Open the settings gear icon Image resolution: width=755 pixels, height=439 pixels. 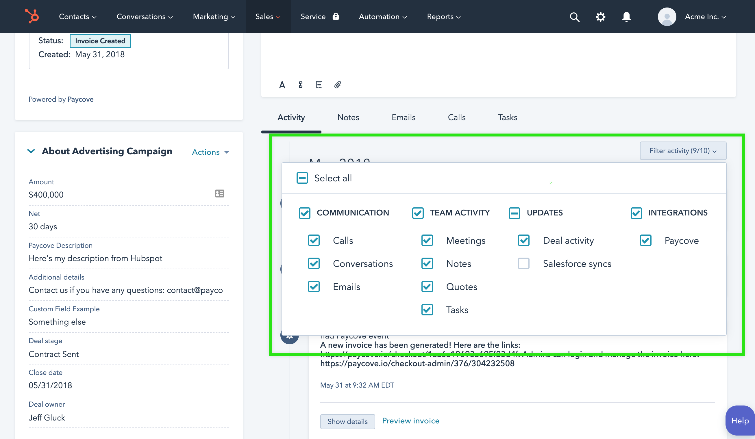pos(600,17)
